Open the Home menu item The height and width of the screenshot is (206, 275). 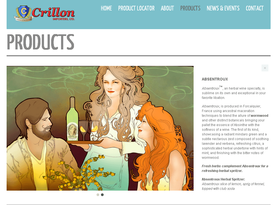pyautogui.click(x=106, y=8)
